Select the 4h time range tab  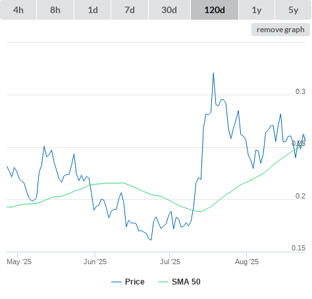click(18, 10)
